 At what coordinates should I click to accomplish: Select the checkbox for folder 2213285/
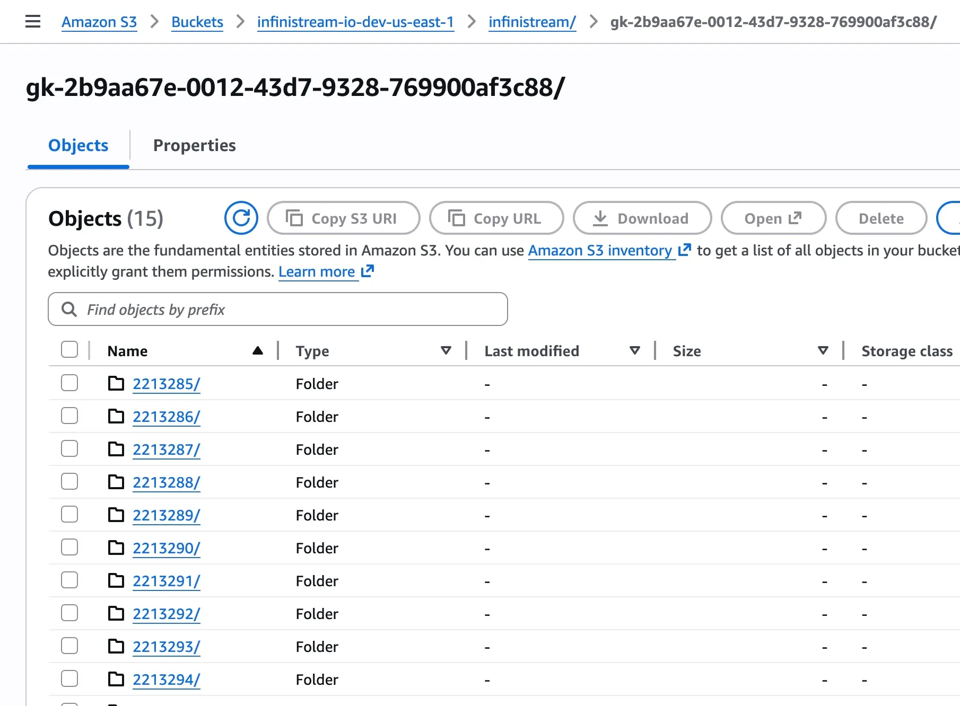coord(69,383)
